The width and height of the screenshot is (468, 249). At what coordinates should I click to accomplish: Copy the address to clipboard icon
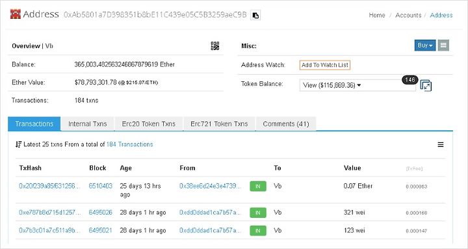[255, 15]
